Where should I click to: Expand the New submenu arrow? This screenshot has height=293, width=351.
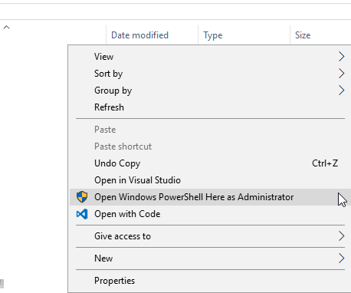[x=341, y=258]
